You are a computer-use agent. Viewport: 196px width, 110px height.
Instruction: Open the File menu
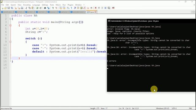point(2,5)
